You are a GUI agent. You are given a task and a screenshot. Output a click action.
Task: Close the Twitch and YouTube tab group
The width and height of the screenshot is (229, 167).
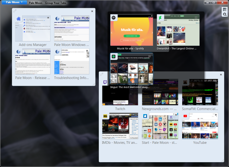point(221,75)
